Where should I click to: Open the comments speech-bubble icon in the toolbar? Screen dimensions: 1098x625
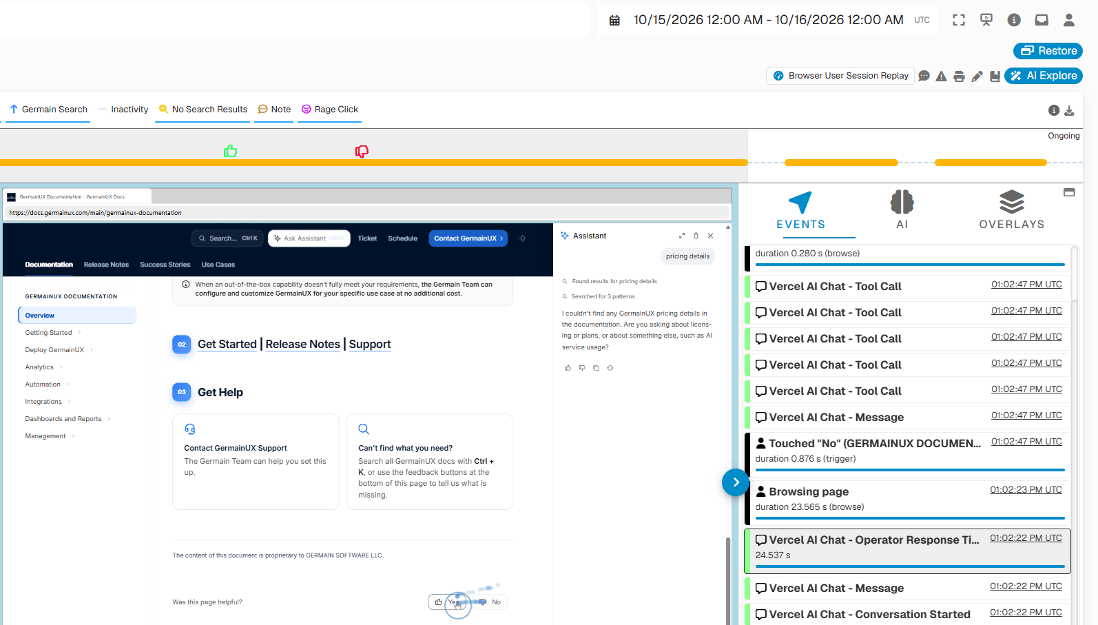click(924, 76)
